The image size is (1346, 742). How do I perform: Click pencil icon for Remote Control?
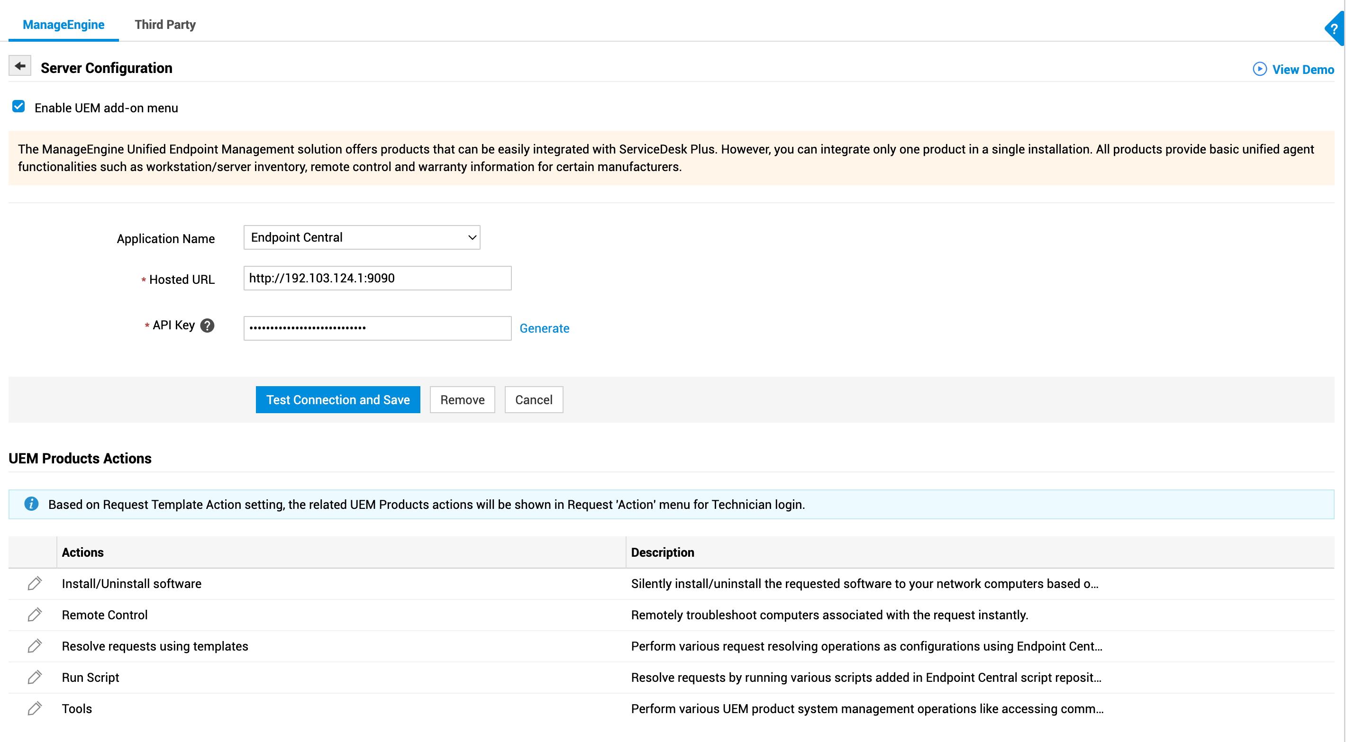(35, 615)
